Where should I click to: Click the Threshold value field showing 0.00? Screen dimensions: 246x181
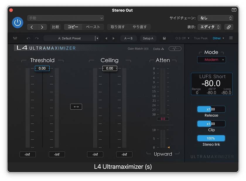42,68
